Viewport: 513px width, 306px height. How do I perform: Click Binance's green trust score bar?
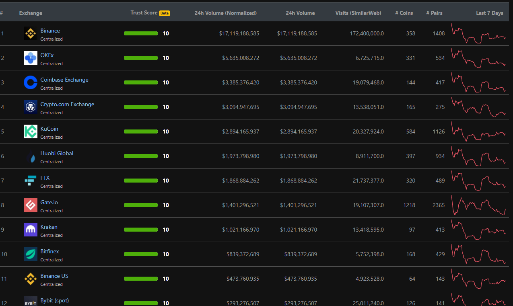141,33
